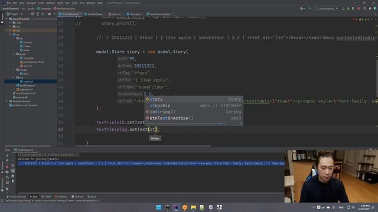
Task: Click the trash clear console icon
Action: click(13, 181)
